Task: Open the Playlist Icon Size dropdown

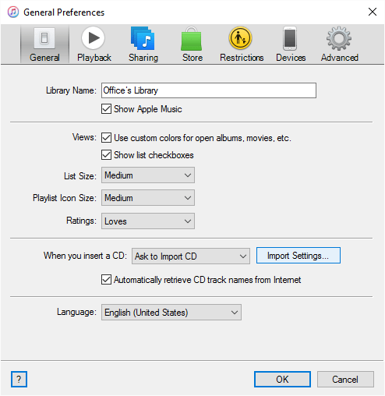Action: click(x=148, y=198)
